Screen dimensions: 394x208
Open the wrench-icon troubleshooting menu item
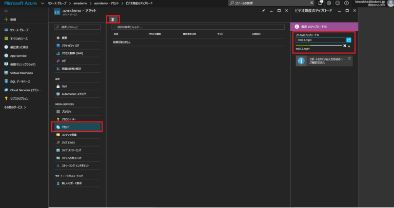77,69
